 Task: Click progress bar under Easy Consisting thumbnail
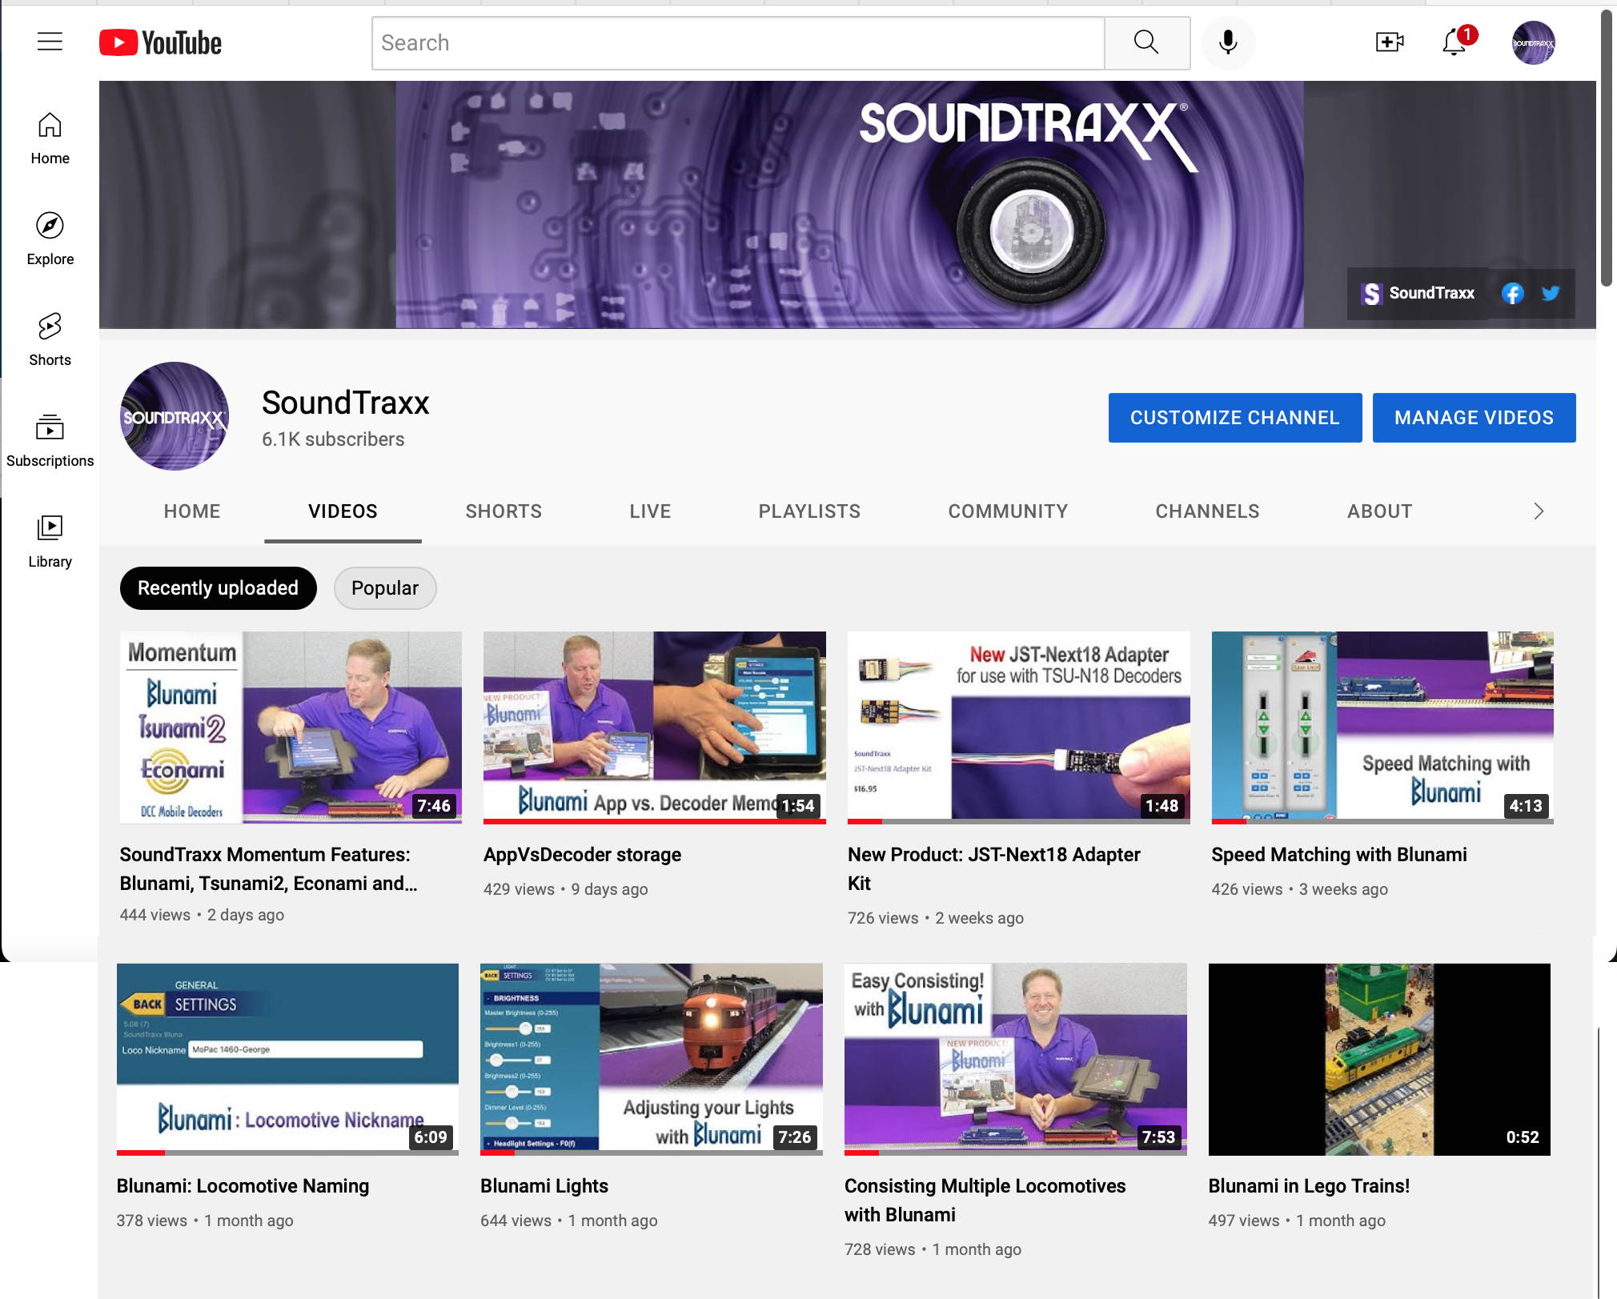(x=1015, y=1153)
